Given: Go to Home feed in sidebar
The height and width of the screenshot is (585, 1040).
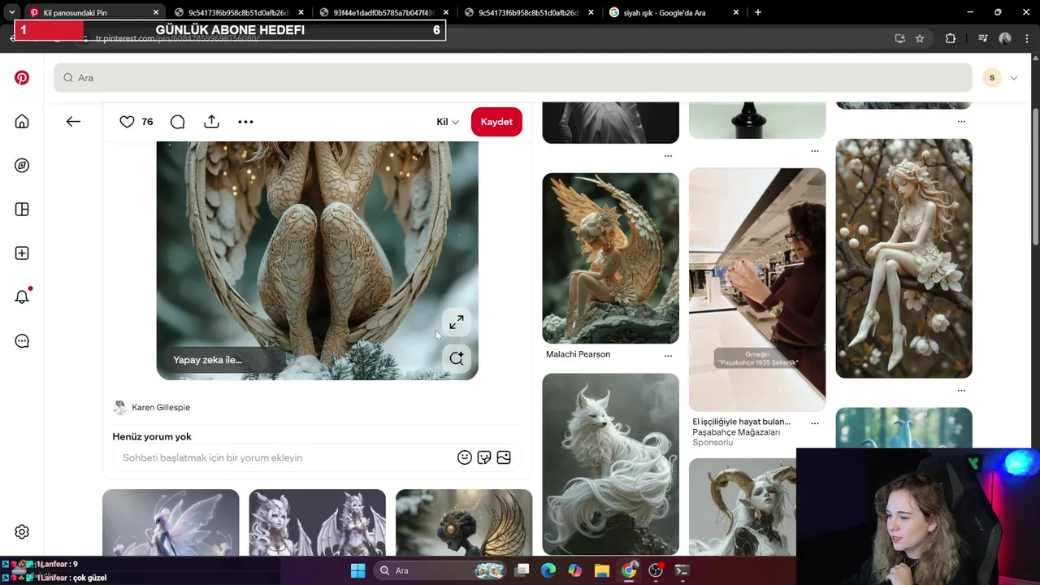Looking at the screenshot, I should click(x=22, y=122).
